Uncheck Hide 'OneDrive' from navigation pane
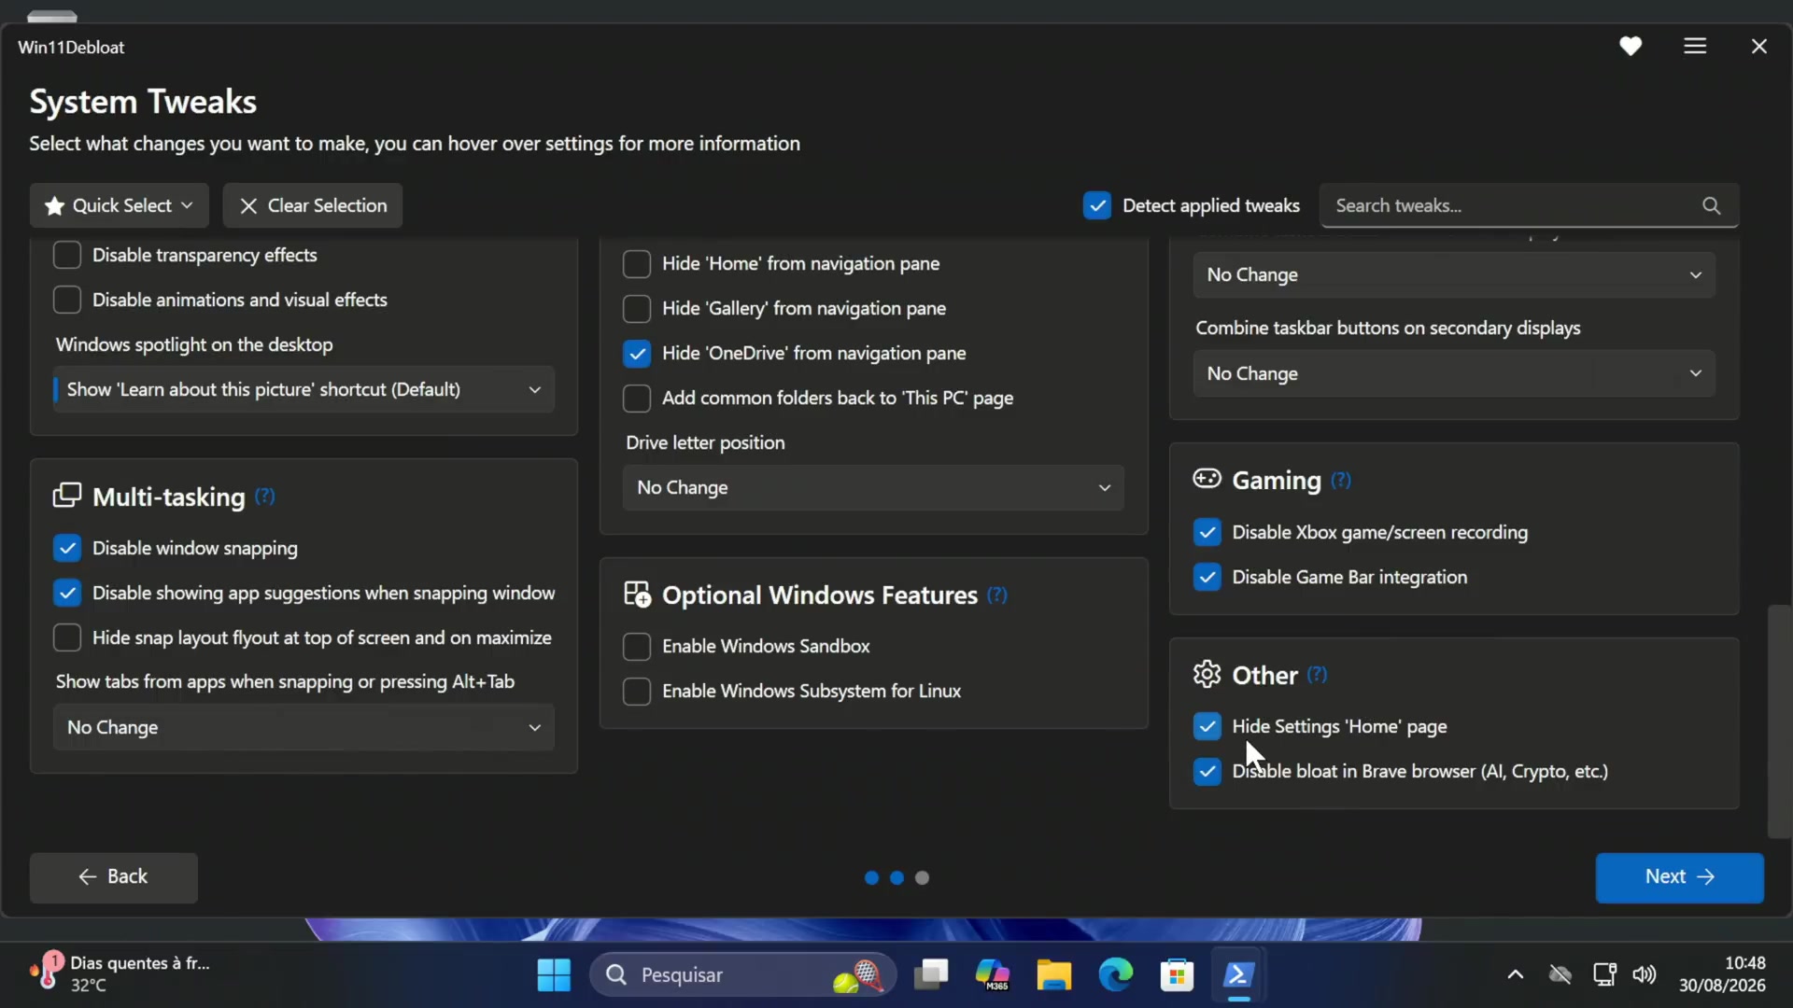The width and height of the screenshot is (1793, 1008). (x=637, y=353)
